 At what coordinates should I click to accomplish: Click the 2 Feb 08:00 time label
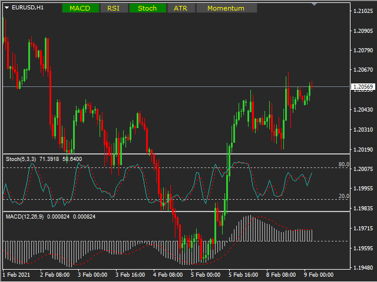coord(55,275)
